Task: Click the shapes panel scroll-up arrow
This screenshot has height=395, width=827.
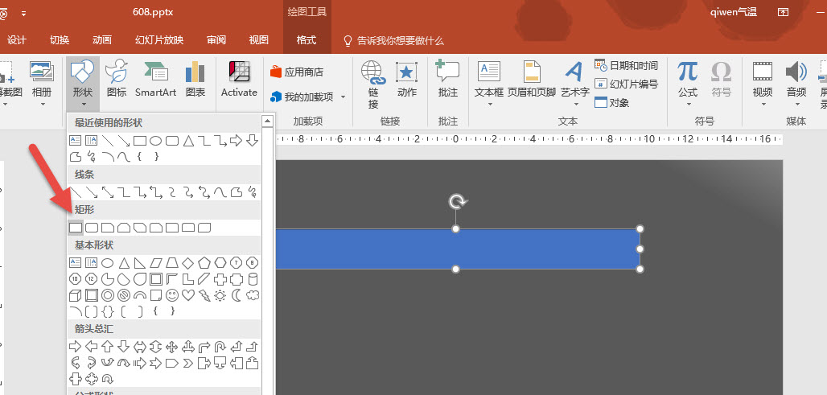Action: 267,121
